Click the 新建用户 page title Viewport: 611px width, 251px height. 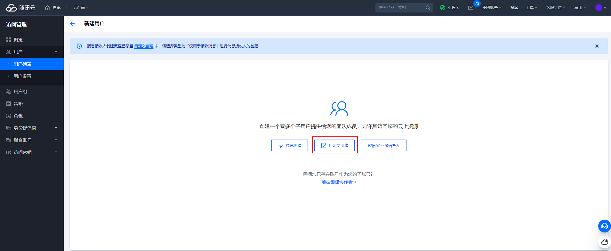94,24
